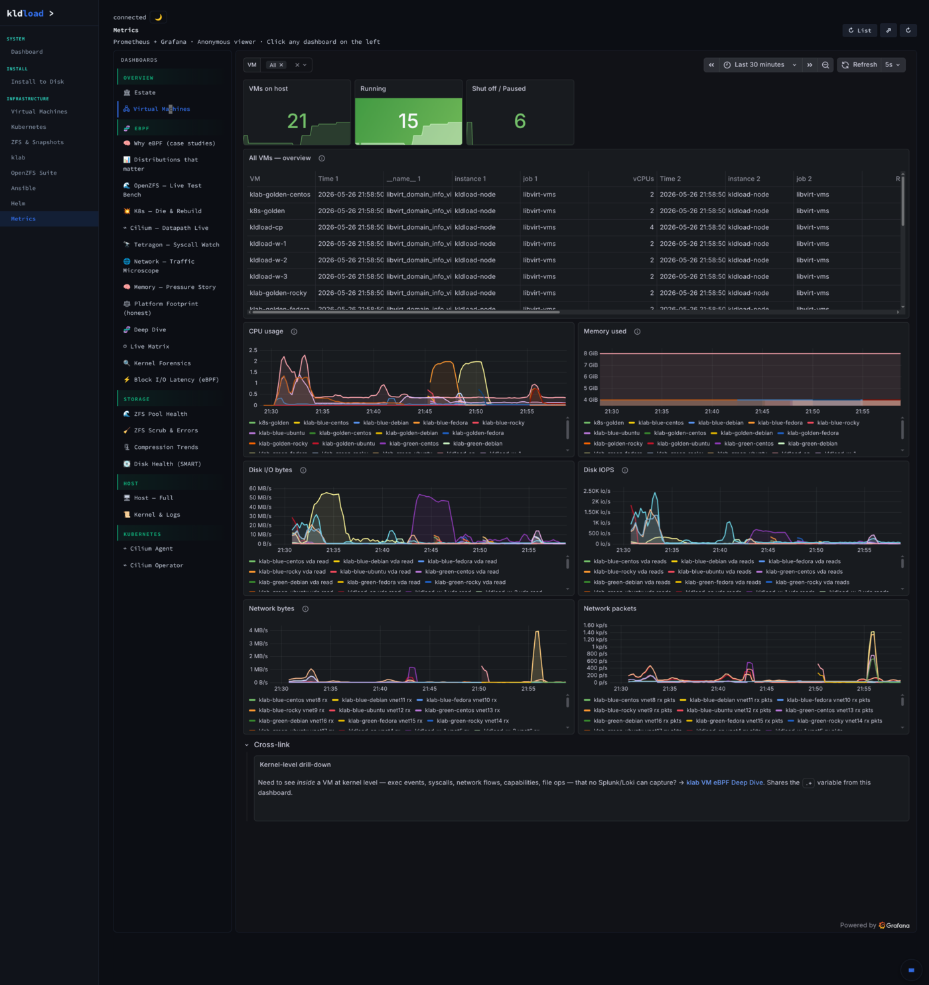Click the open-in-new-window arrow icon
The height and width of the screenshot is (985, 929).
(x=888, y=30)
